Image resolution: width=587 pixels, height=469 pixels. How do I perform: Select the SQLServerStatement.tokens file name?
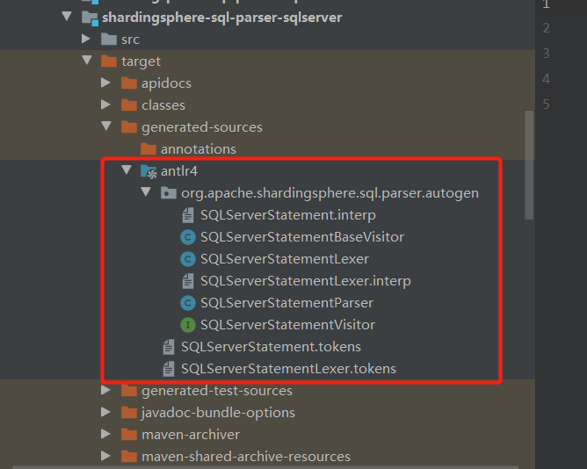tap(271, 347)
